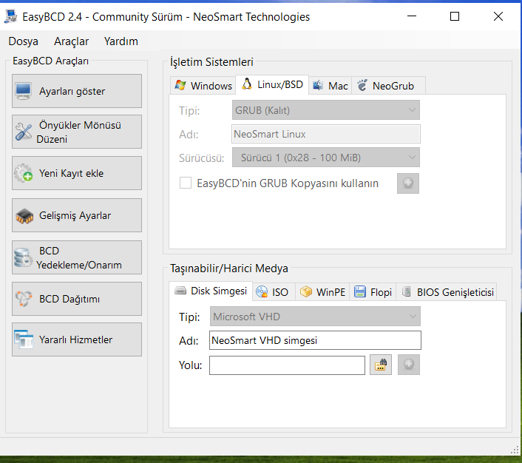The image size is (522, 463).
Task: Click the wrench icon beside Önyükler Mönüsü Düzeni
Action: [x=24, y=132]
